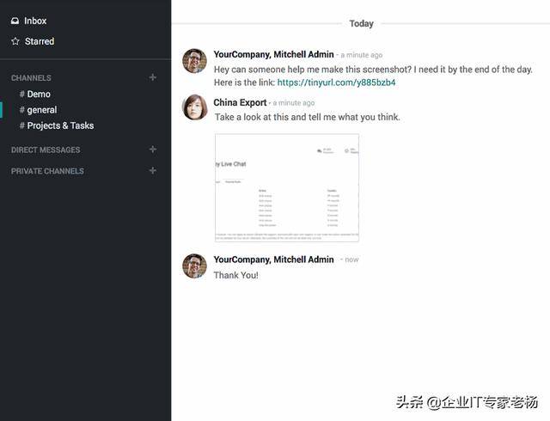
Task: Click the Starred star icon
Action: coord(15,41)
